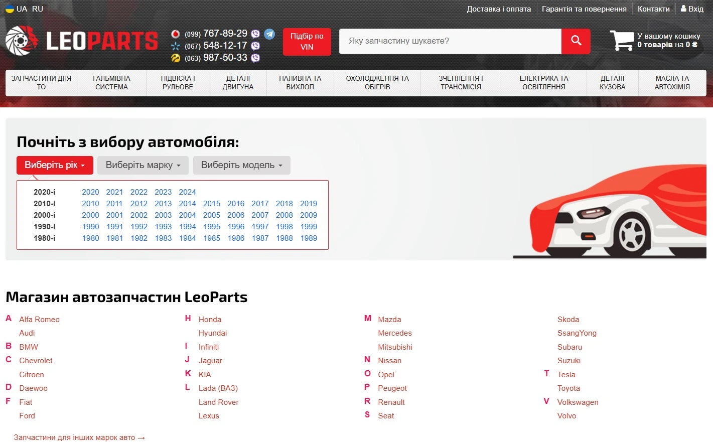Open Alfa Romeo brand page
The height and width of the screenshot is (447, 713).
[x=39, y=320]
